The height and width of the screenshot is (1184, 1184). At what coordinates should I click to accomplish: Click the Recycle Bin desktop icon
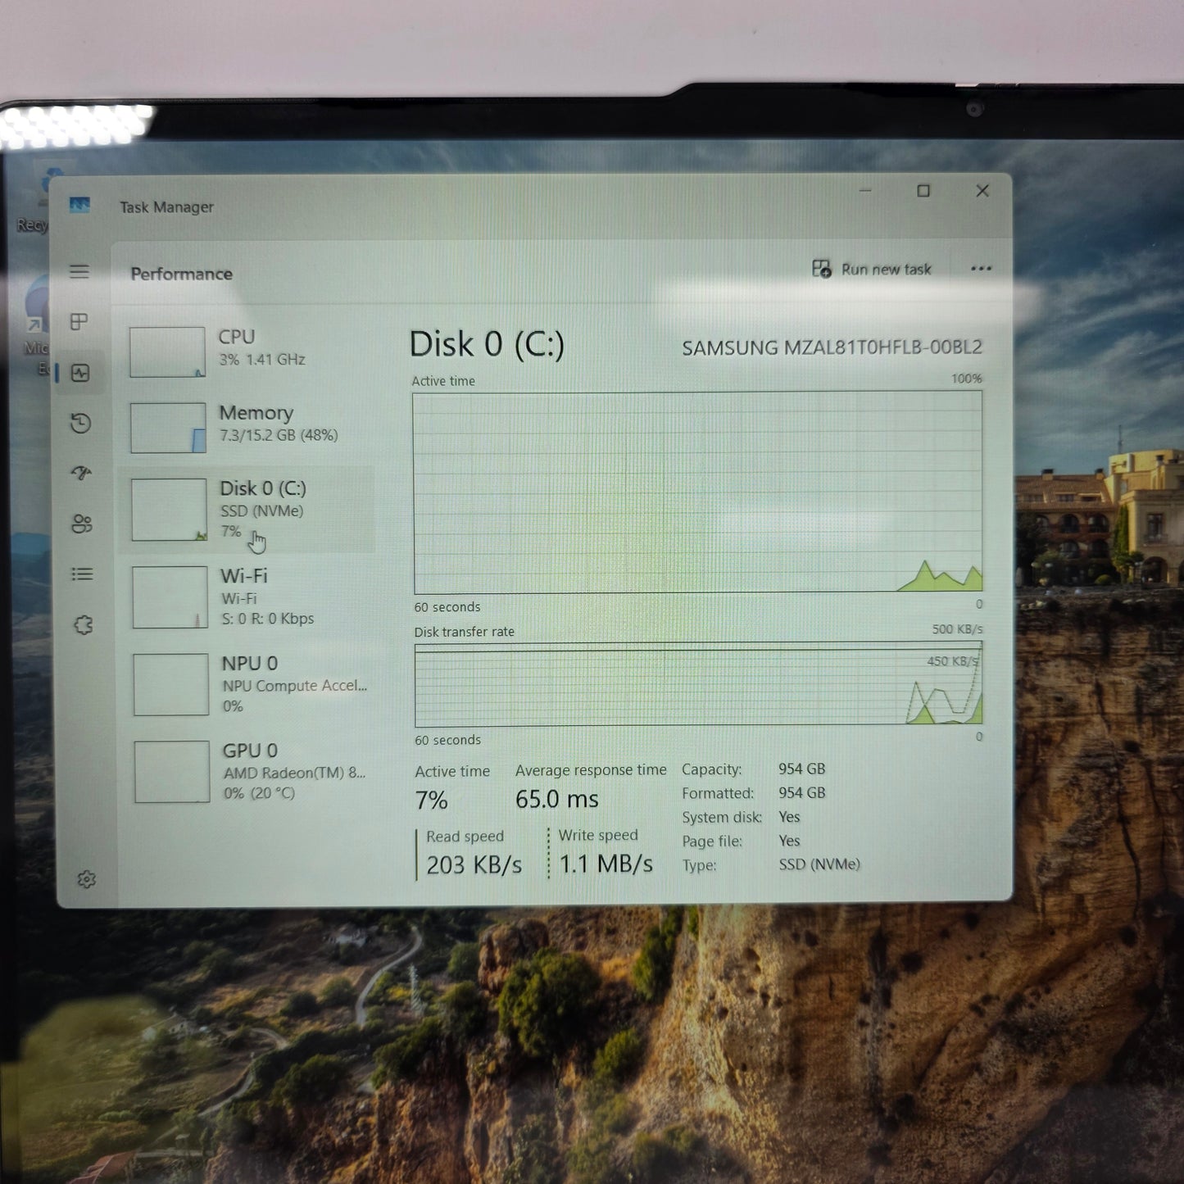pos(37,201)
